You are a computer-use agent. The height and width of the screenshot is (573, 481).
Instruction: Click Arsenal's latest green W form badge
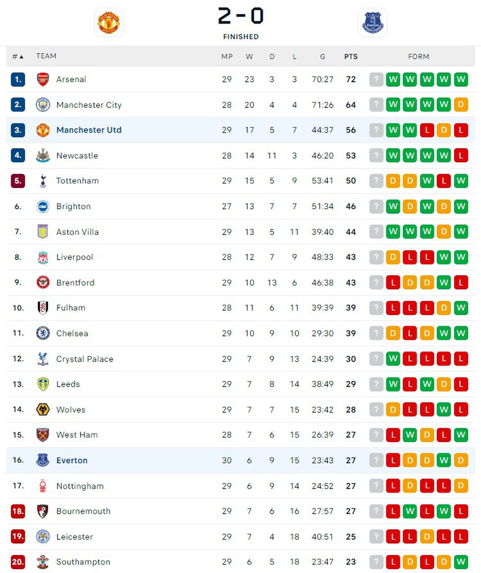click(x=393, y=79)
